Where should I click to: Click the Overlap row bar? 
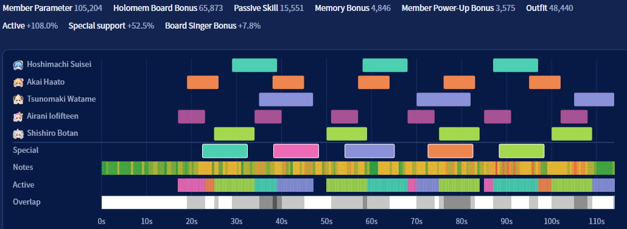[358, 202]
